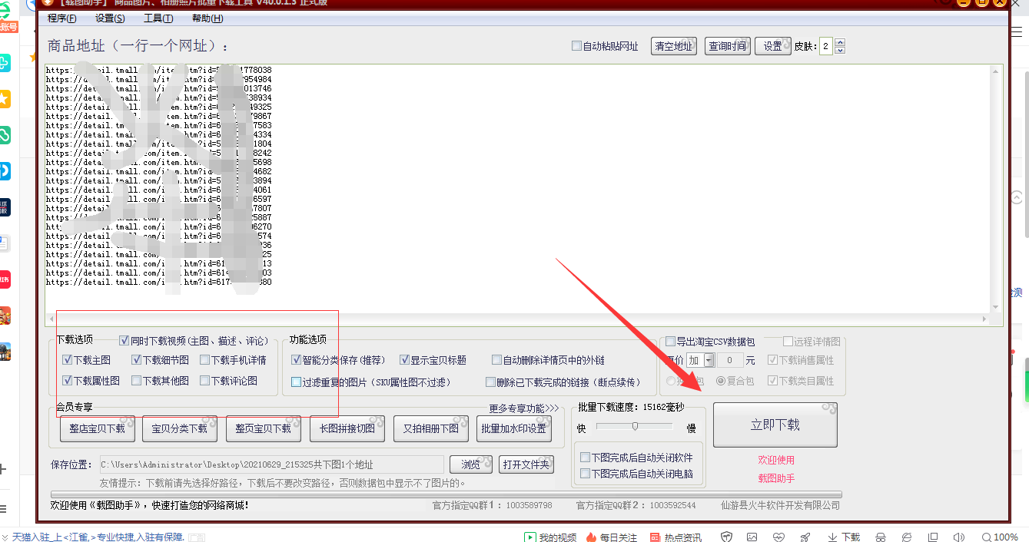The height and width of the screenshot is (542, 1029).
Task: Click the 又拍相册下图 button
Action: 431,428
